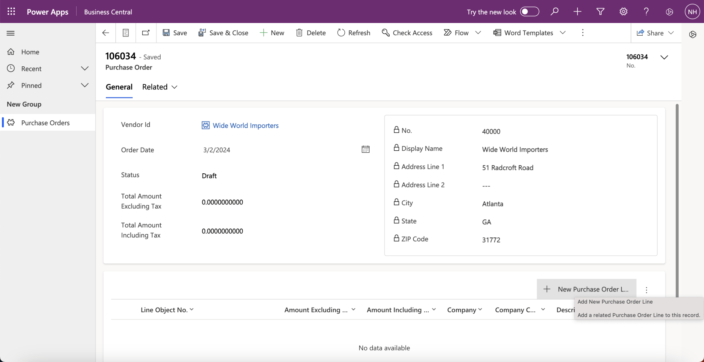The image size is (704, 362).
Task: Open the Order Date calendar picker
Action: (x=365, y=150)
